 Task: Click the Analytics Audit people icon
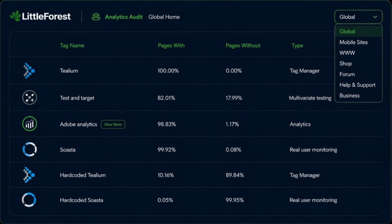click(x=96, y=17)
